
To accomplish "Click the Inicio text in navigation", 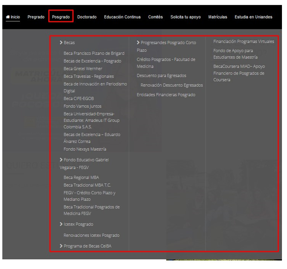I will [15, 17].
